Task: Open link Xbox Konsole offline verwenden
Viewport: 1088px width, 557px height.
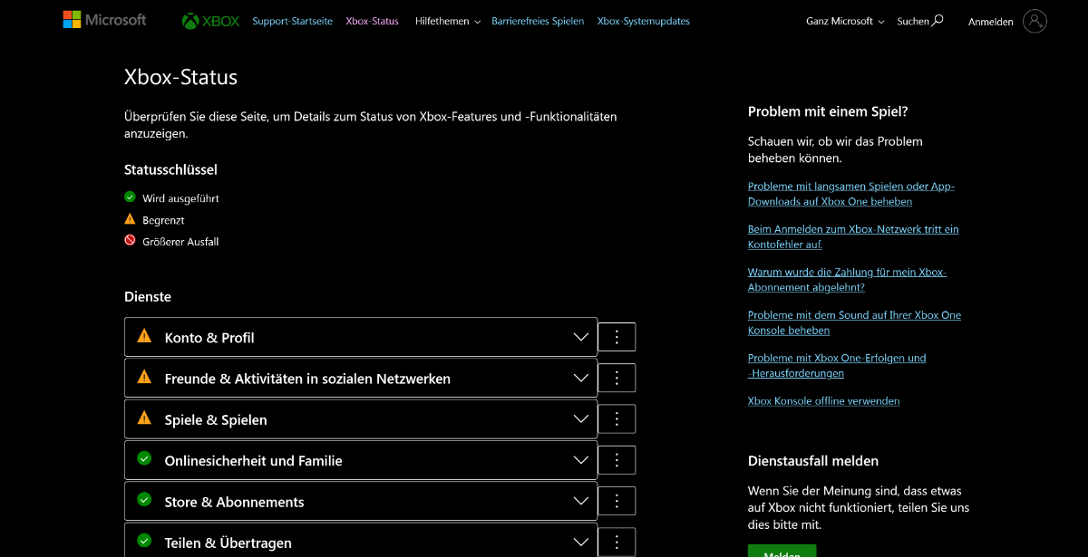Action: tap(823, 400)
